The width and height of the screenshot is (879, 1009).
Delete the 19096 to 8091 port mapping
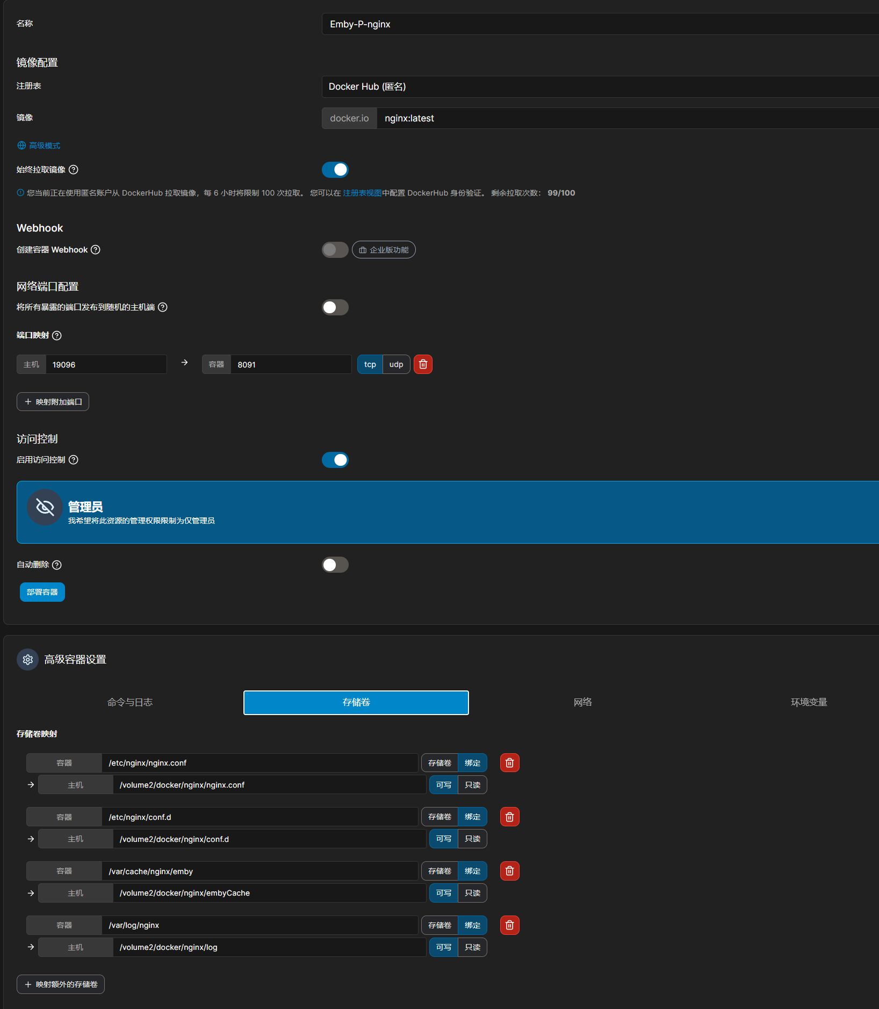coord(423,364)
